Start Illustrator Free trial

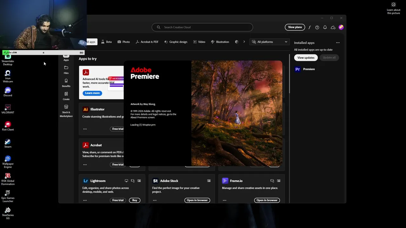click(x=117, y=129)
